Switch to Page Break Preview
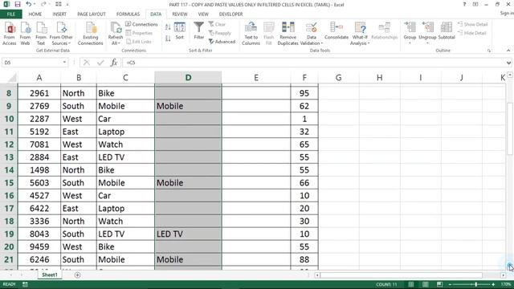Screen dimensions: 514x289 pyautogui.click(x=439, y=284)
